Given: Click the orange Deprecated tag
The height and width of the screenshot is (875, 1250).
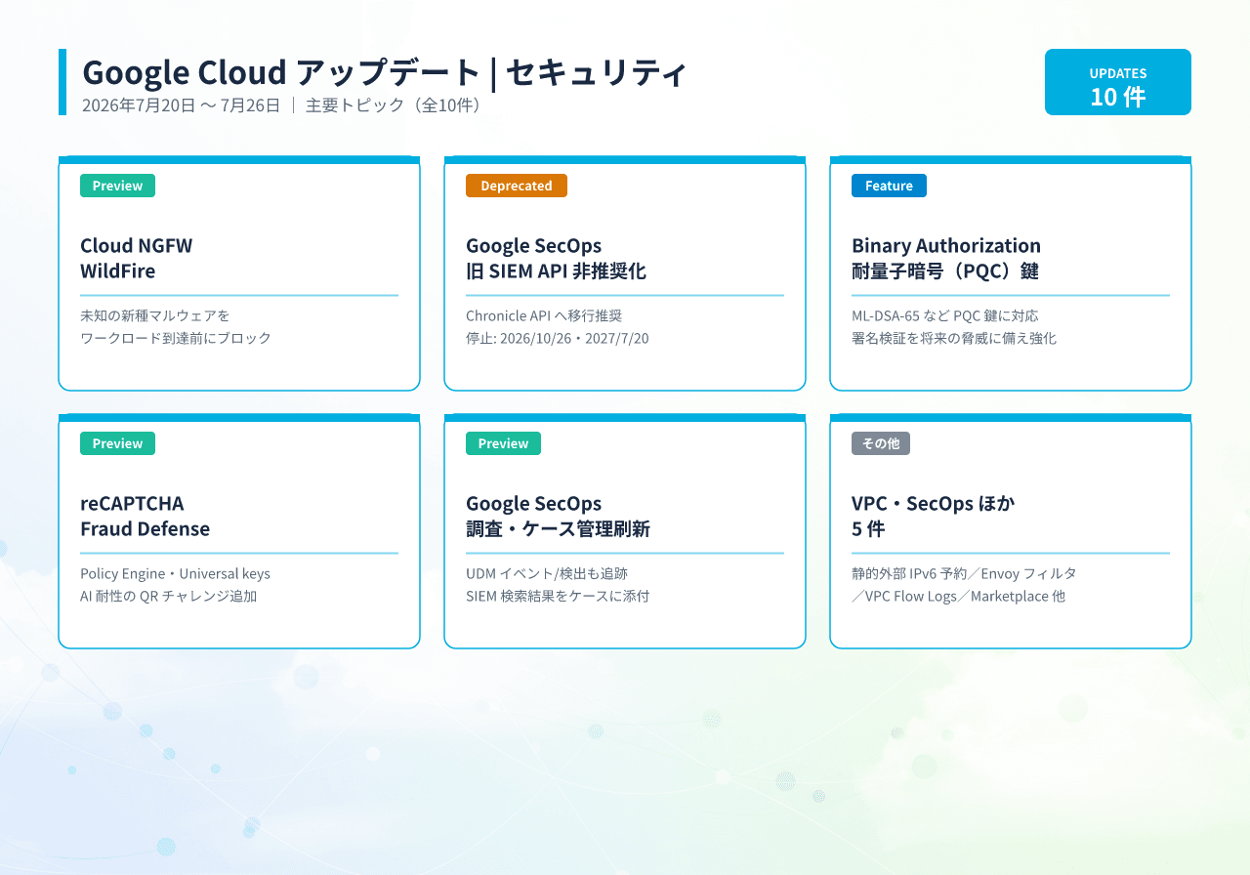Looking at the screenshot, I should 517,186.
